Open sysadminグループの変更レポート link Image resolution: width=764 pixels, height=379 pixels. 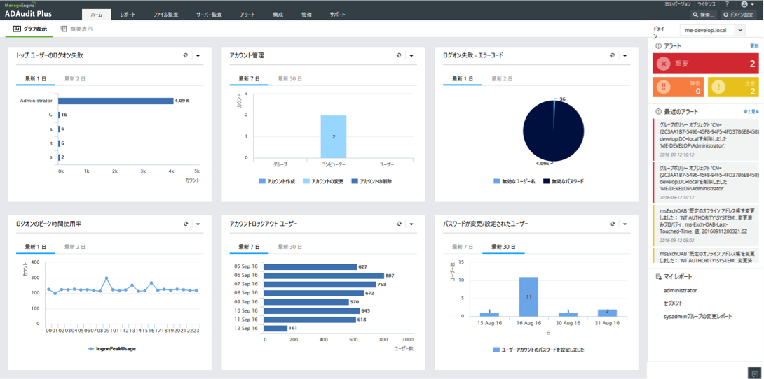697,317
